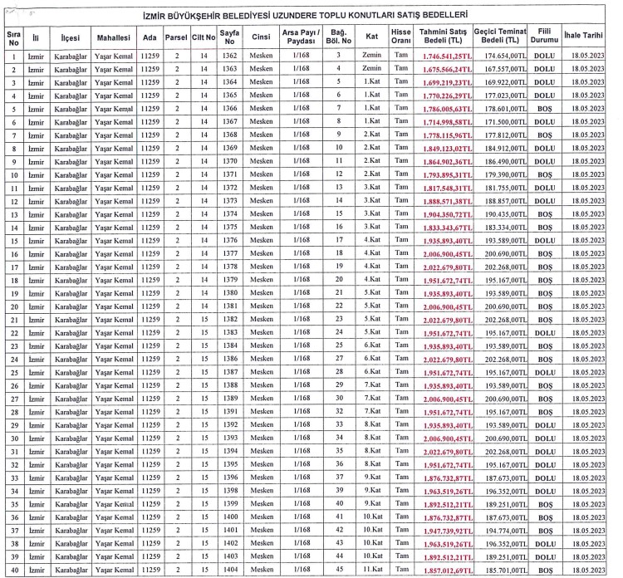Select the sale price 1.904.350,72TL
The width and height of the screenshot is (623, 578).
(x=448, y=214)
